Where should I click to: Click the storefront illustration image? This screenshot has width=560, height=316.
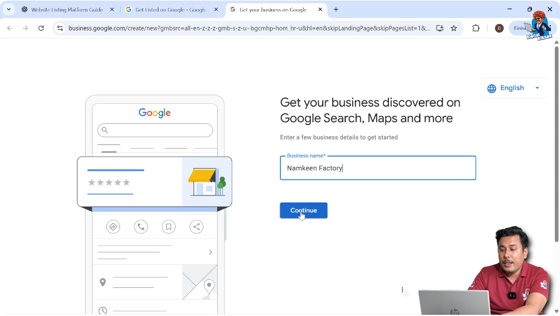207,182
